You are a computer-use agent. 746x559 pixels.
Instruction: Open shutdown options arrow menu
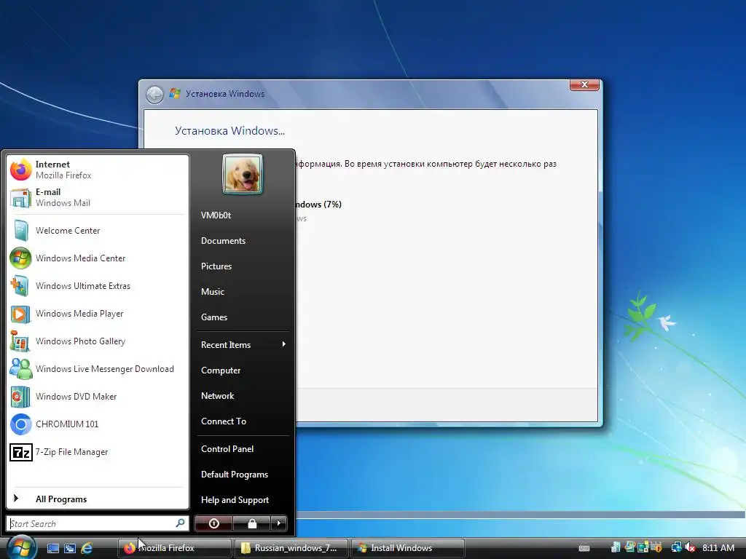tap(279, 523)
